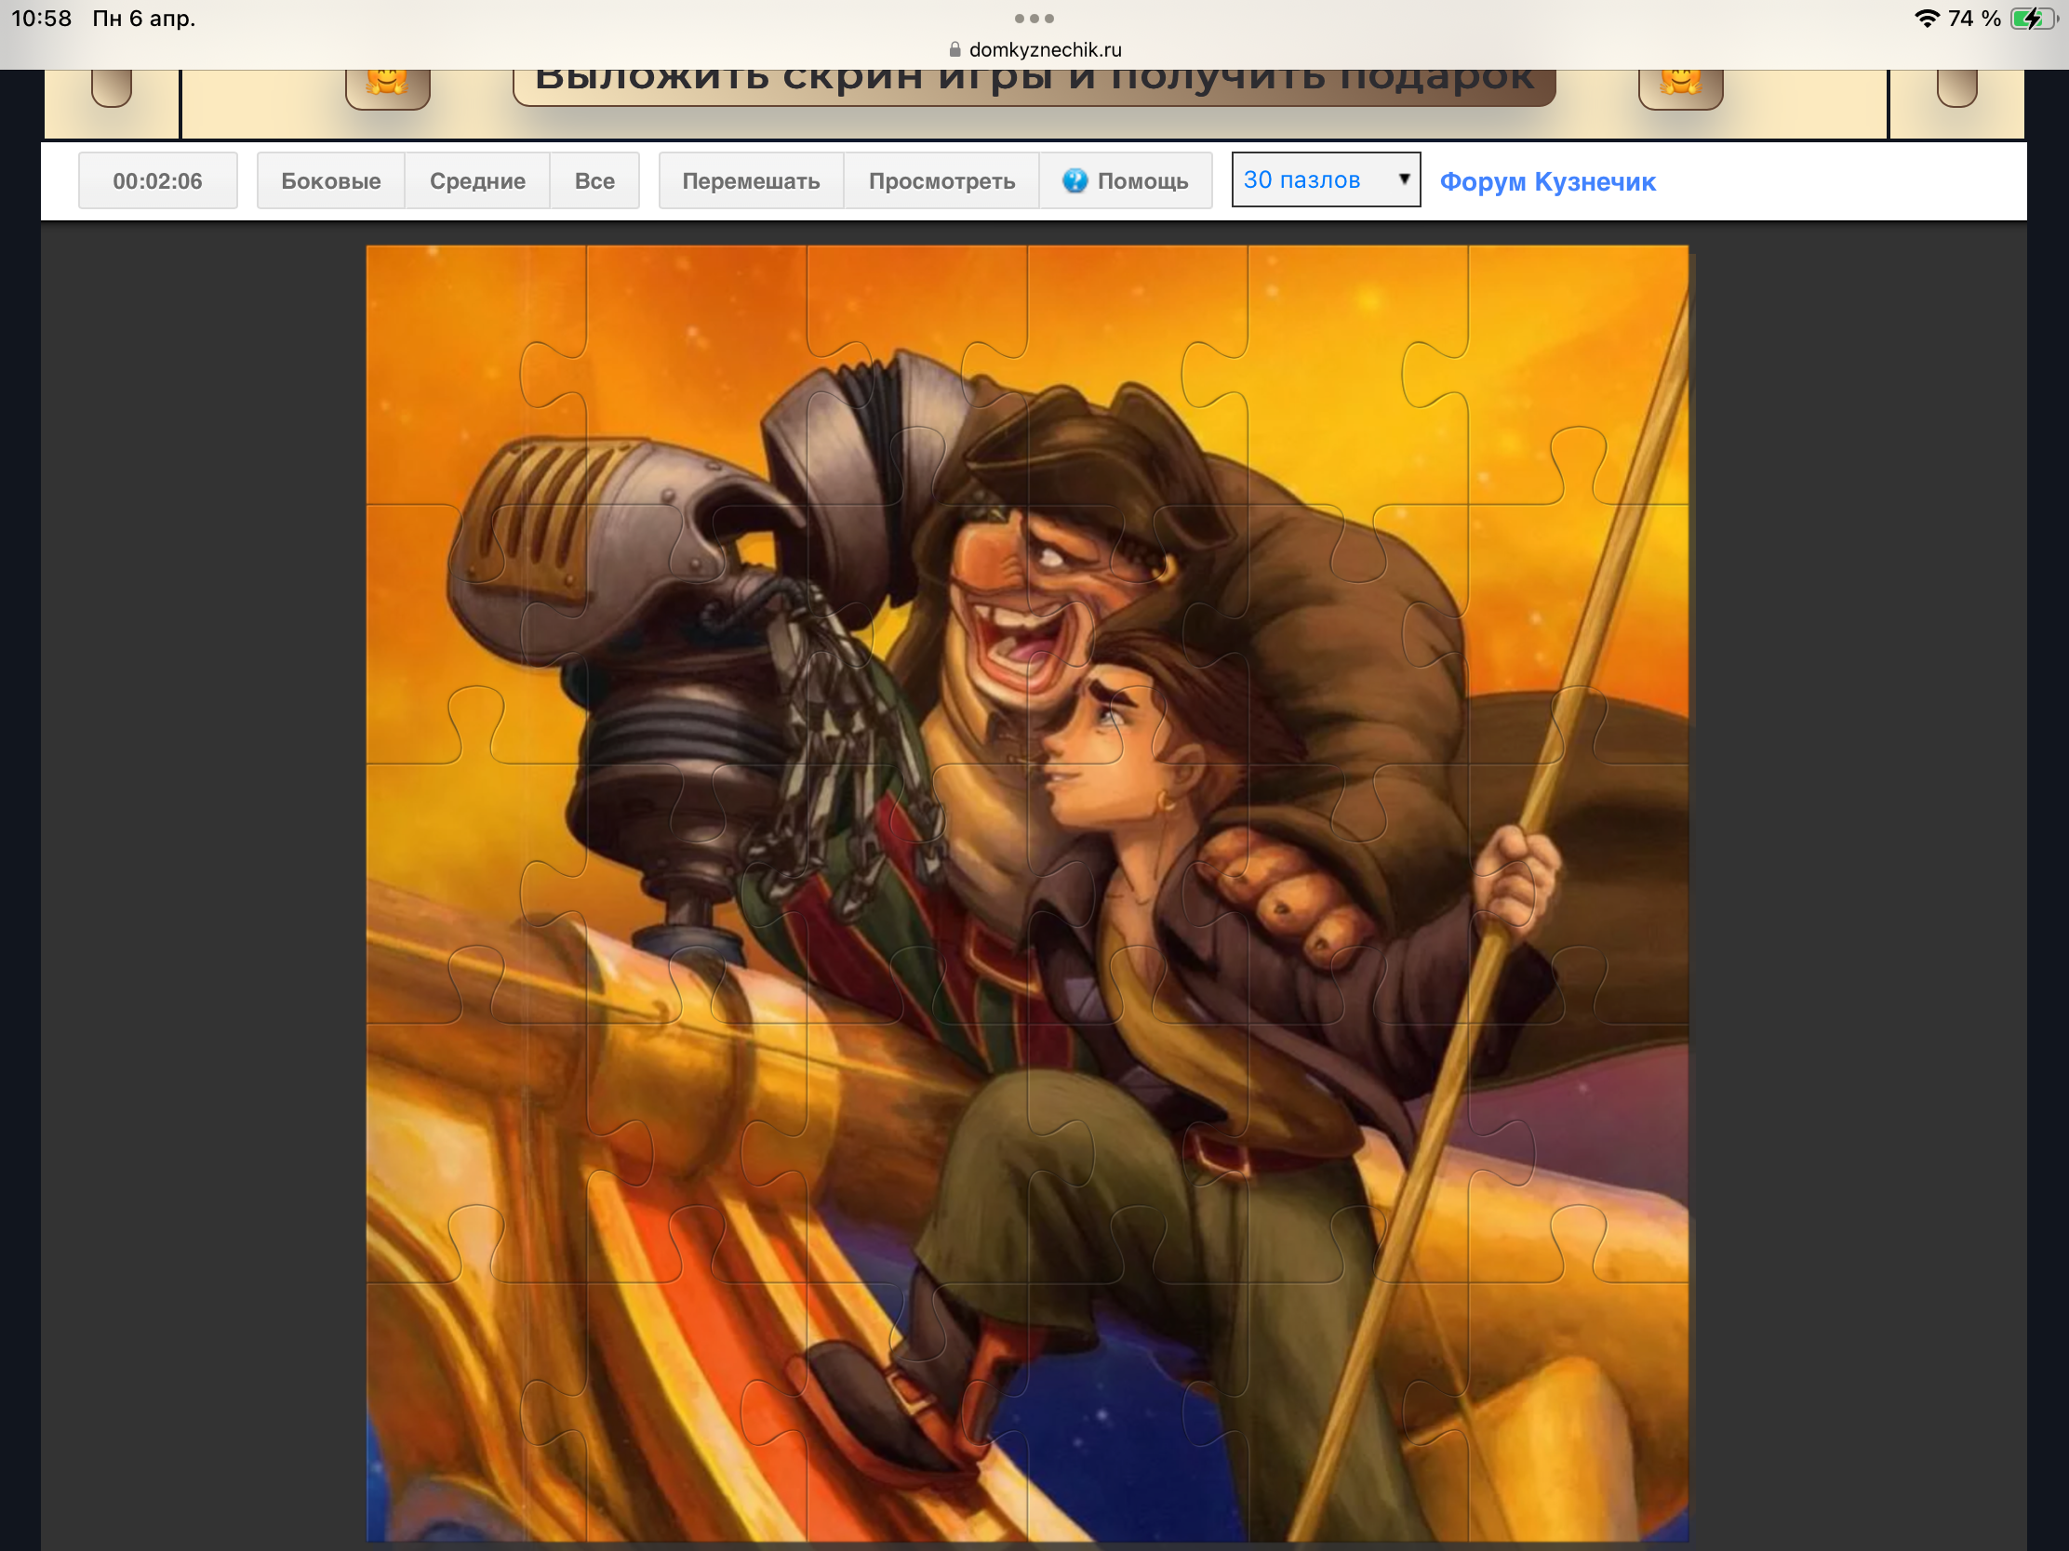Click the dropdown arrow next to 30 пазлов
2069x1551 pixels.
point(1403,179)
